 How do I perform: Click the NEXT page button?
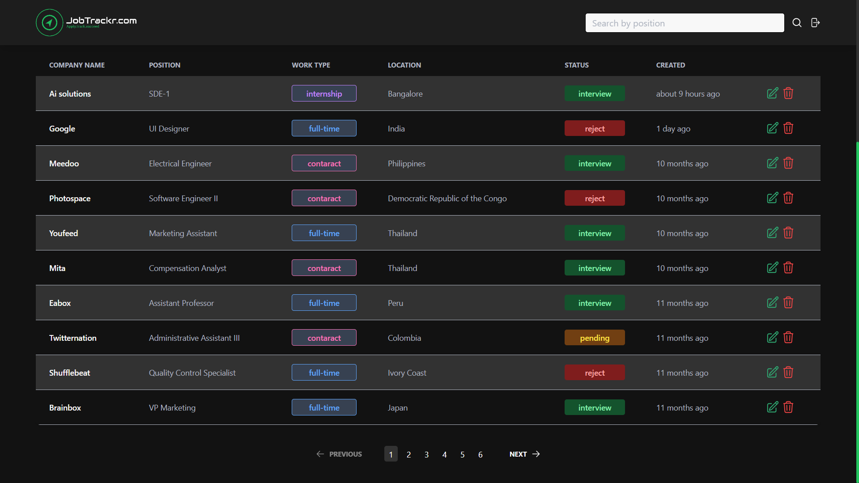pos(524,454)
